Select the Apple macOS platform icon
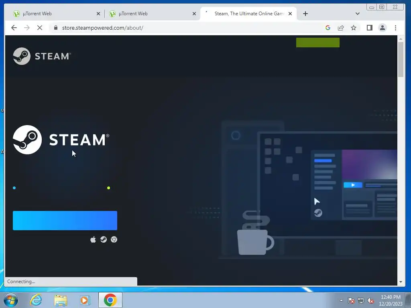The width and height of the screenshot is (411, 308). pyautogui.click(x=93, y=239)
